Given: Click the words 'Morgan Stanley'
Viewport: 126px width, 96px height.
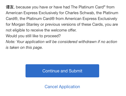Looking at the screenshot, I should click(26, 24).
